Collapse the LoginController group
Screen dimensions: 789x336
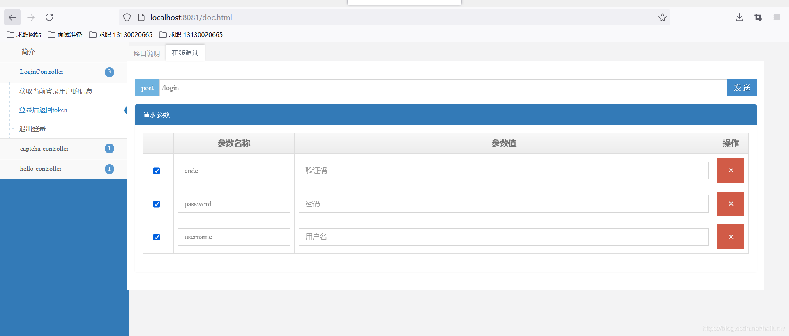point(64,72)
